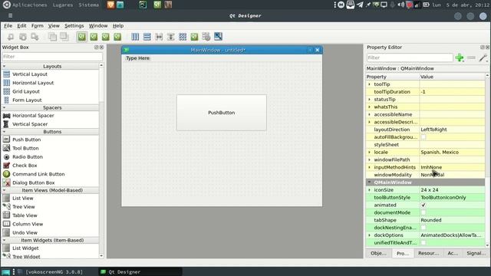Click the Property Editor filter field
Image resolution: width=491 pixels, height=276 pixels.
(x=410, y=58)
